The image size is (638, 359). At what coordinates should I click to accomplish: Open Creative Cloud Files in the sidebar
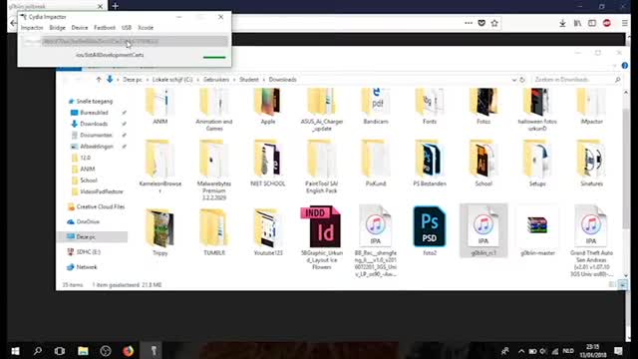100,206
